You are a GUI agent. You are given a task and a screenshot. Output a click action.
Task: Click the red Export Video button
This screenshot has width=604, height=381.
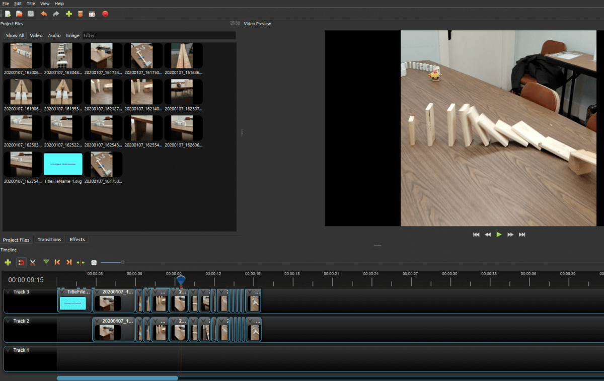pos(105,14)
